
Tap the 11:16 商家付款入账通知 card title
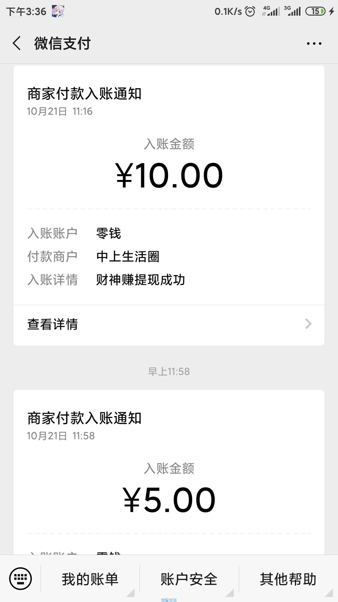(x=84, y=94)
